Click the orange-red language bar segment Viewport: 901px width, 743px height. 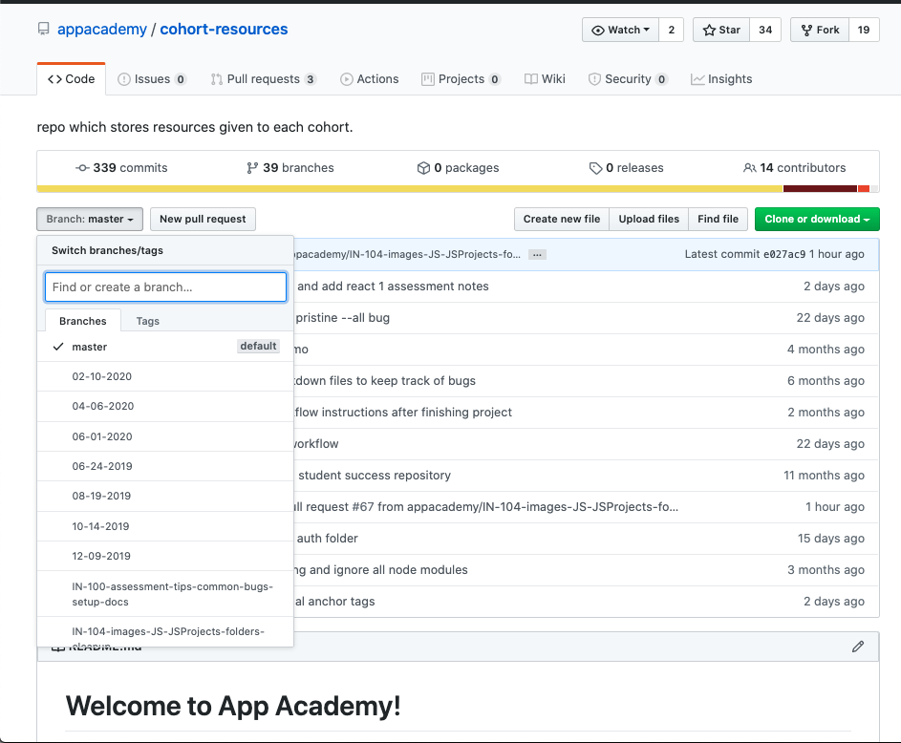(x=863, y=189)
